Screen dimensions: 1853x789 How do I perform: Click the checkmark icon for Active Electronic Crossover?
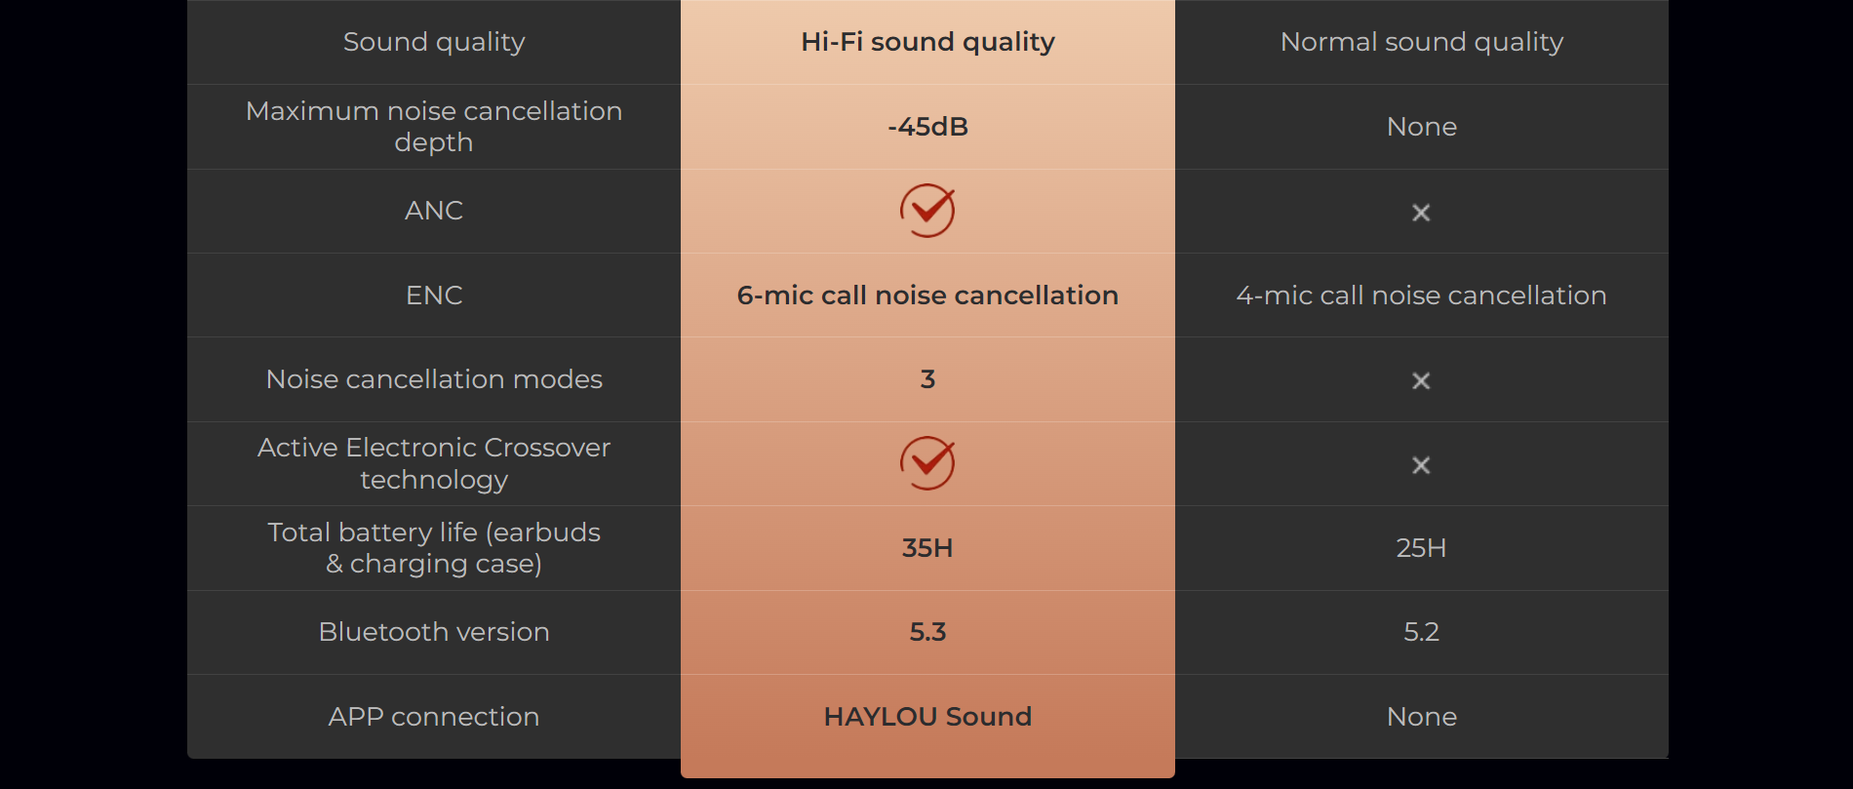[927, 463]
